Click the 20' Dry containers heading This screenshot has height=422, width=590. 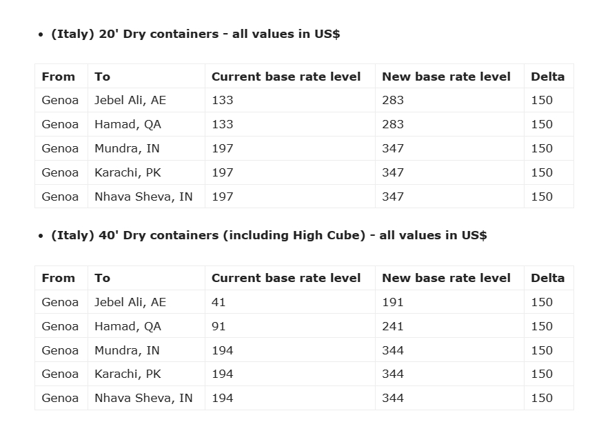(195, 34)
